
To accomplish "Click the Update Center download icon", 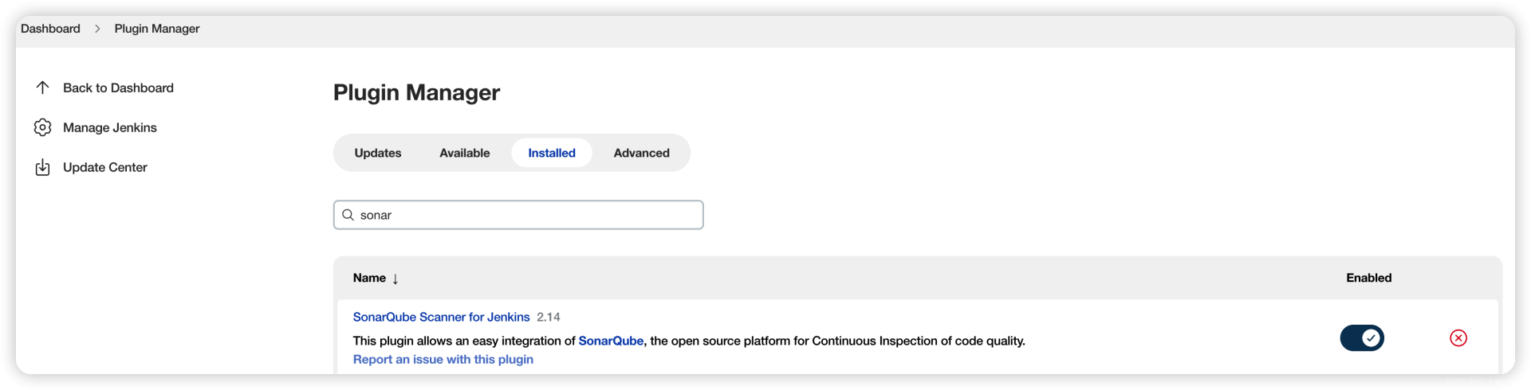I will click(43, 167).
